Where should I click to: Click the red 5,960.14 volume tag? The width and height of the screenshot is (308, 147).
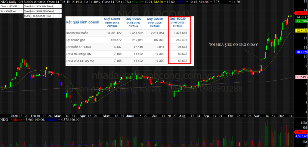click(301, 132)
